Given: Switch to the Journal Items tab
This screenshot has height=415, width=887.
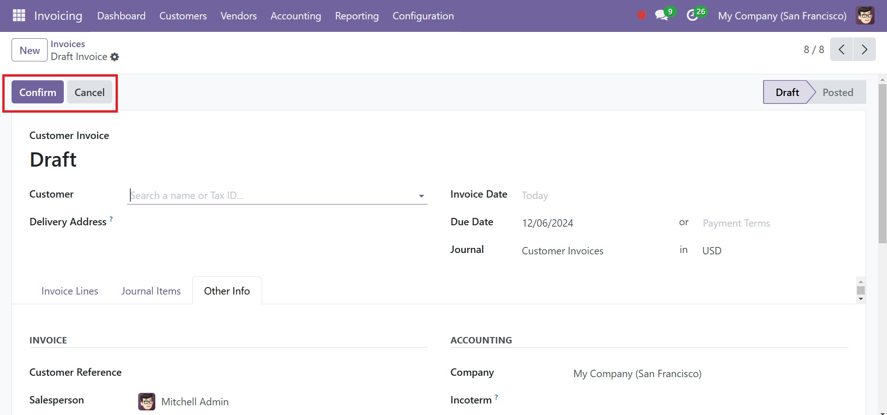Looking at the screenshot, I should (x=151, y=291).
